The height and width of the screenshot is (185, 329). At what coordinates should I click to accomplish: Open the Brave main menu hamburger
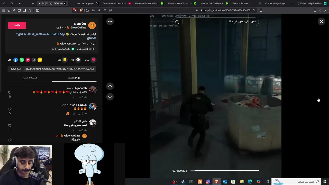tap(4, 10)
